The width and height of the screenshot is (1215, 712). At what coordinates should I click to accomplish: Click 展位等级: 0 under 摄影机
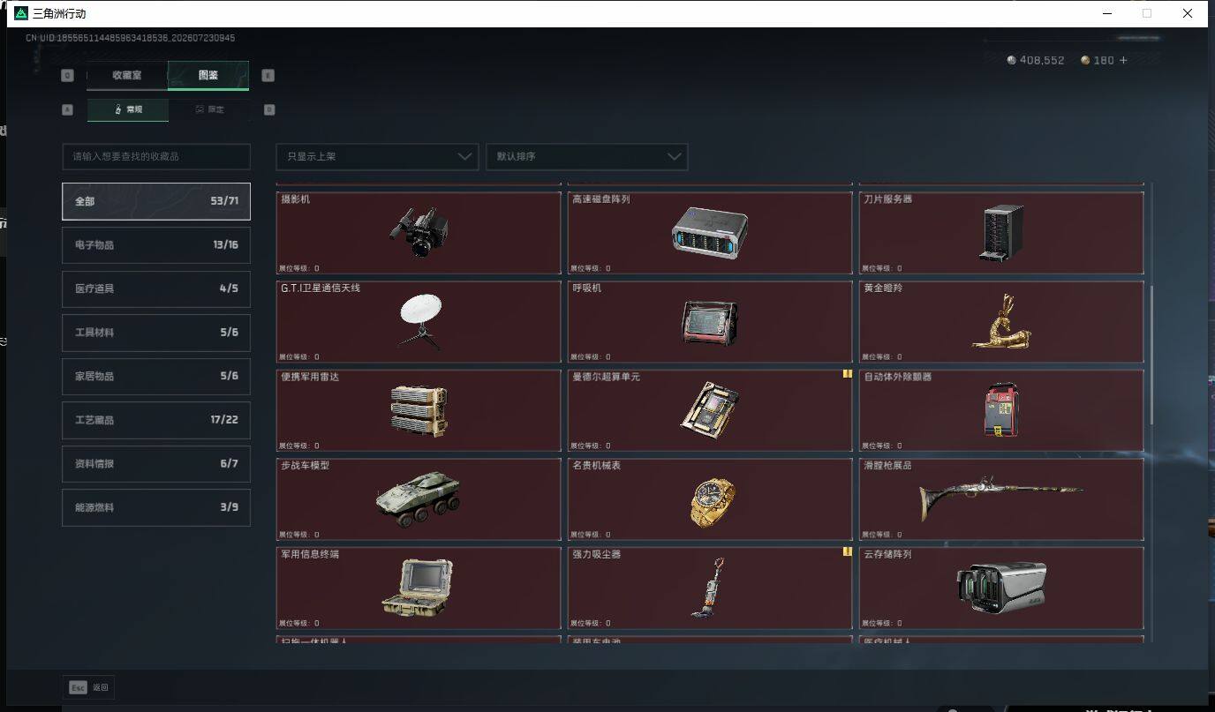(x=299, y=268)
